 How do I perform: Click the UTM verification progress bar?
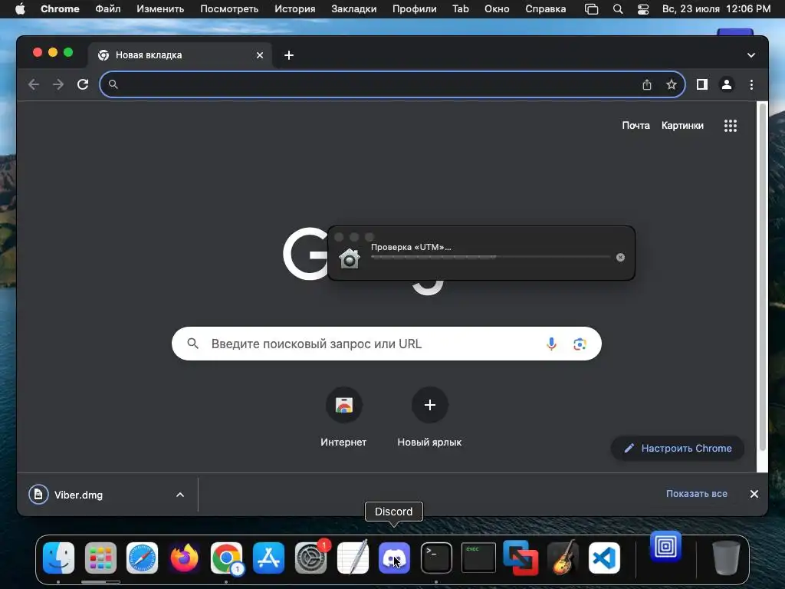pyautogui.click(x=491, y=257)
